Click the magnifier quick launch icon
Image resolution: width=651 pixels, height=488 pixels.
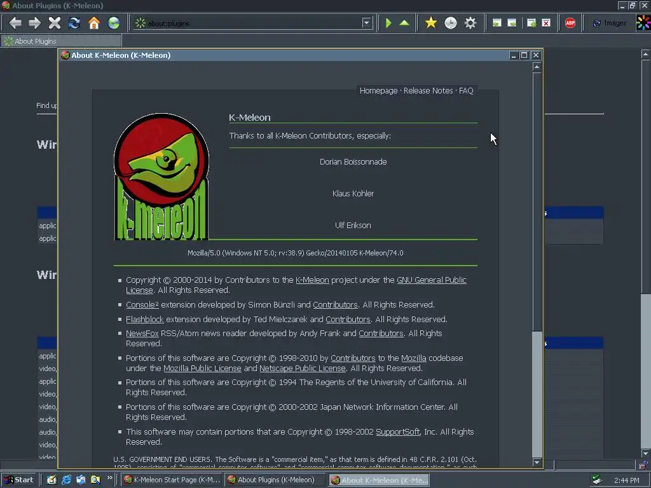pyautogui.click(x=95, y=480)
